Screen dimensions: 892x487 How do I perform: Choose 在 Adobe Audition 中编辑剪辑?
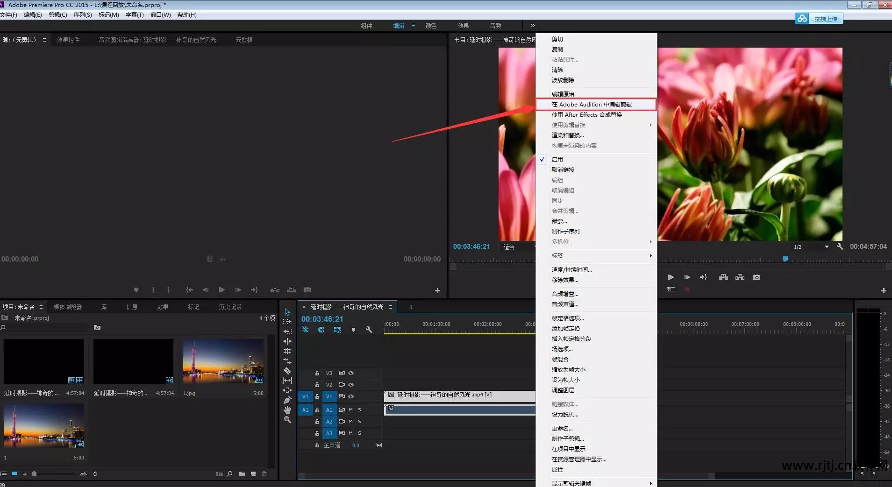click(x=596, y=104)
